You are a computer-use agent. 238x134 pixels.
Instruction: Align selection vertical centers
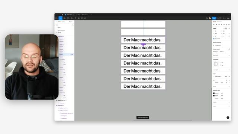[x=224, y=25]
